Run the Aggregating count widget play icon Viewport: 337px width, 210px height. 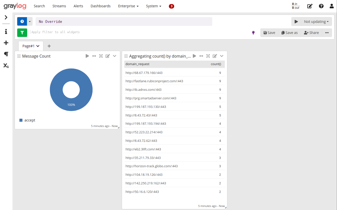tap(194, 56)
